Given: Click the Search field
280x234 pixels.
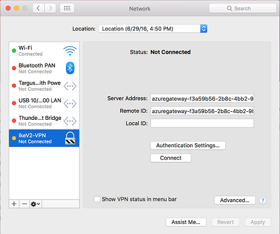Looking at the screenshot, I should 243,8.
